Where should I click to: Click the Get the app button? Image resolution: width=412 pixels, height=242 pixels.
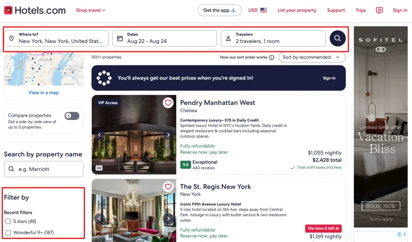click(219, 10)
